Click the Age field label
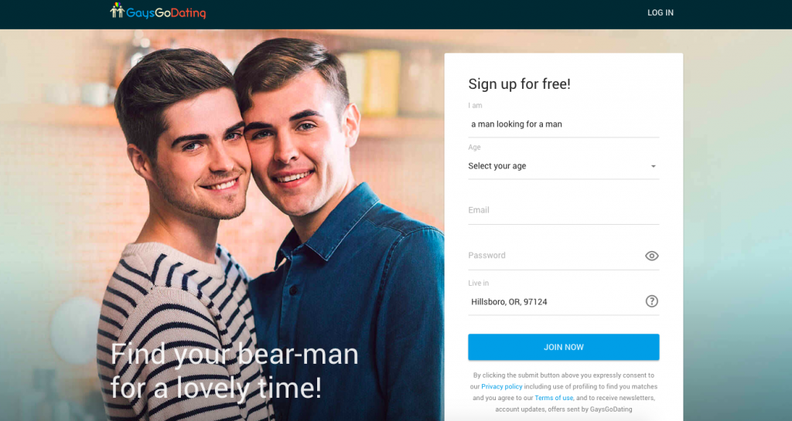 (474, 148)
